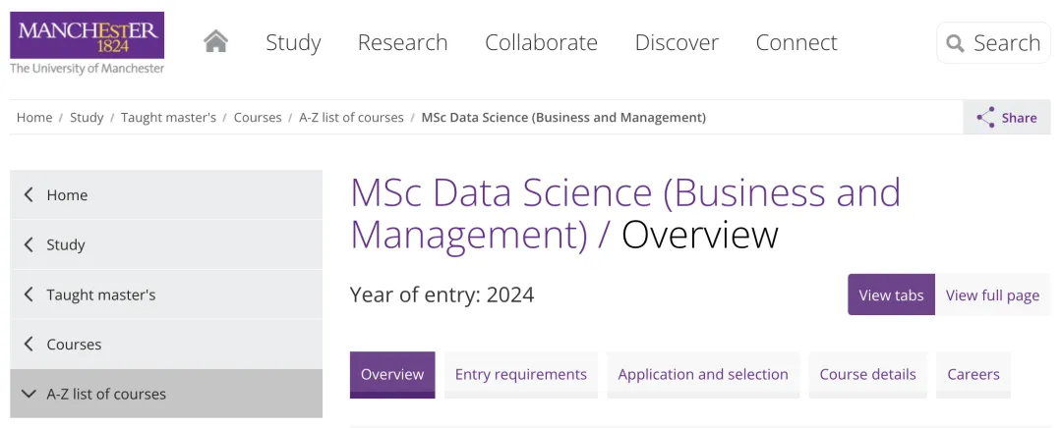This screenshot has height=428, width=1062.
Task: Open the Research top menu
Action: (402, 42)
